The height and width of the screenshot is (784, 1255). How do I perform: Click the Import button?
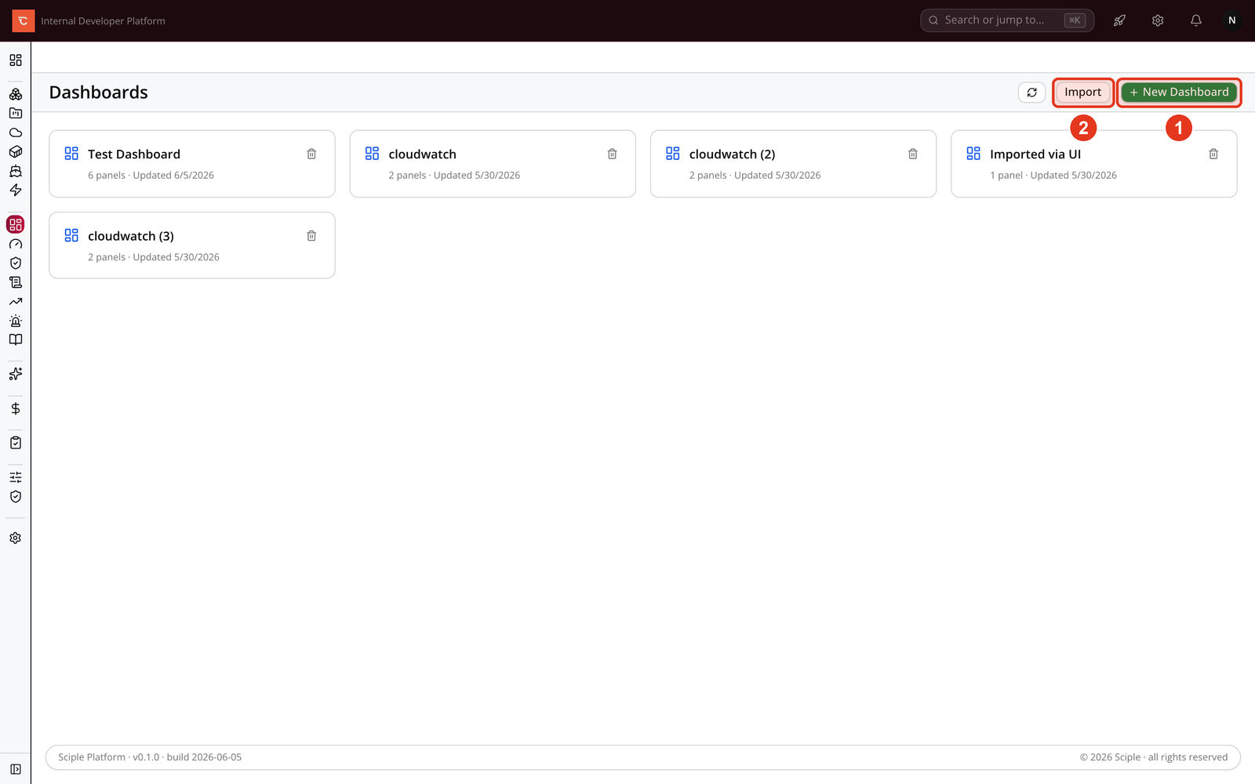[x=1083, y=93]
